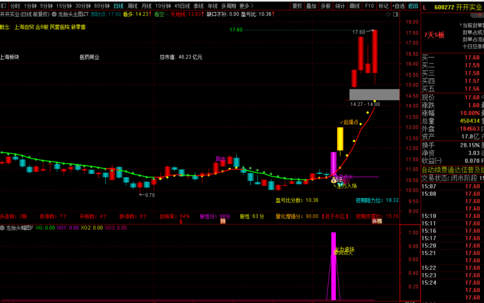The height and width of the screenshot is (303, 484).
Task: Click the 异动 signal label on chart
Action: [220, 159]
